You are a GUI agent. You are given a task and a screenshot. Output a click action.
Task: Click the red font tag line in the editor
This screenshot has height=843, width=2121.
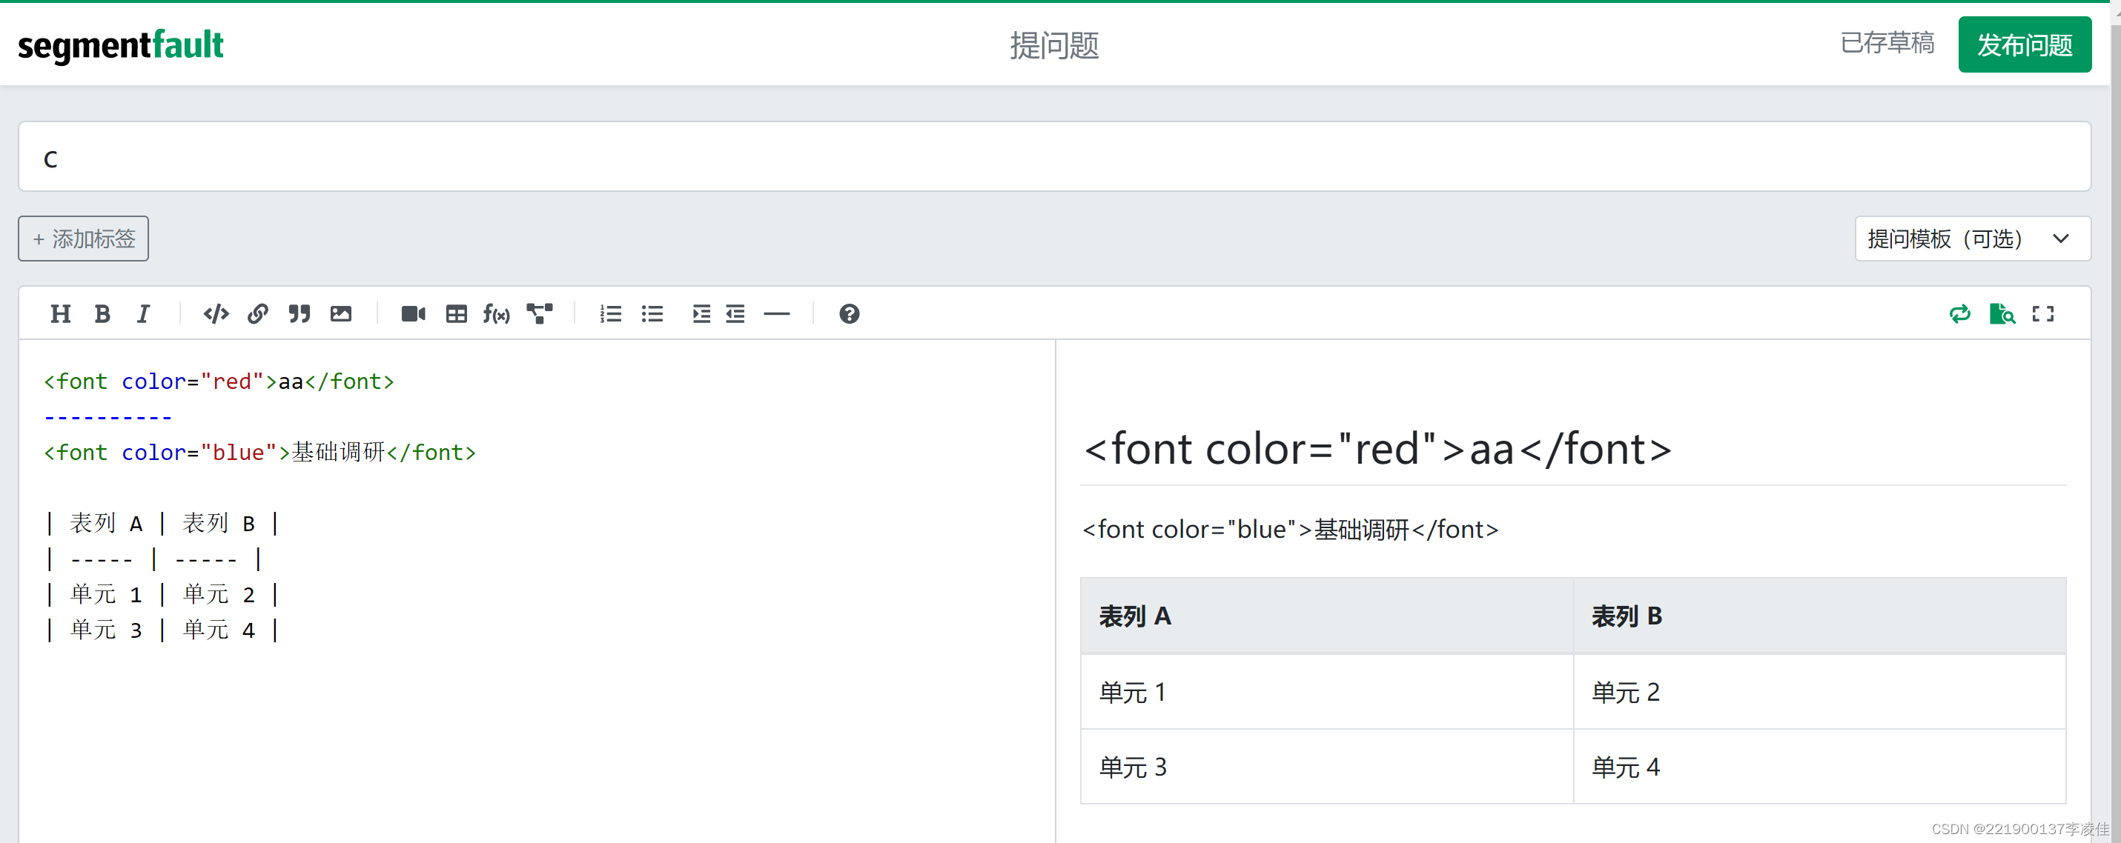click(x=219, y=381)
